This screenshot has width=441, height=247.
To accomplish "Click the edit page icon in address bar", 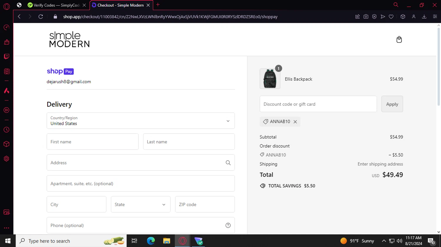I will click(358, 17).
